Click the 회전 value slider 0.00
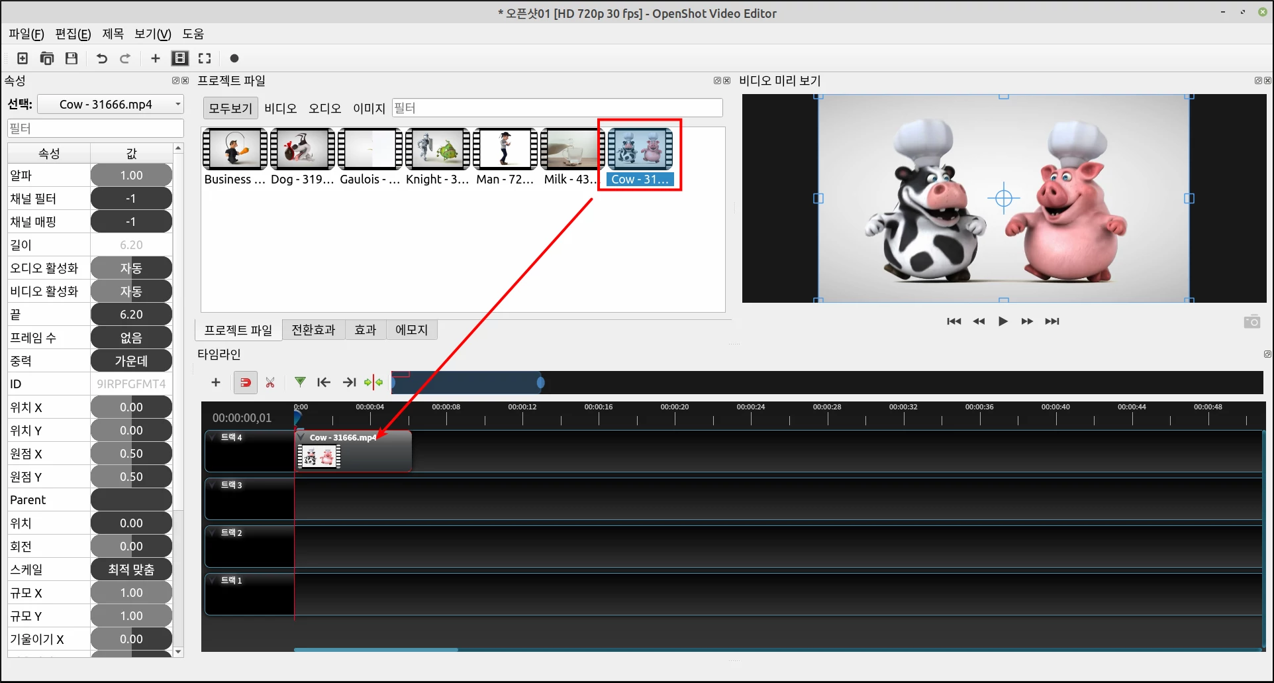1274x683 pixels. [131, 547]
